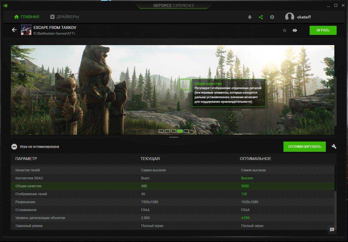Screen dimensions: 348x242
Task: Click the optimal value 150
Action: pyautogui.click(x=244, y=194)
